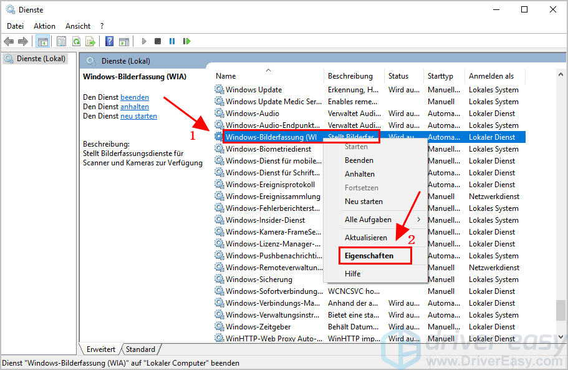Click the service list scroll up arrow
This screenshot has height=370, width=568.
(x=561, y=74)
